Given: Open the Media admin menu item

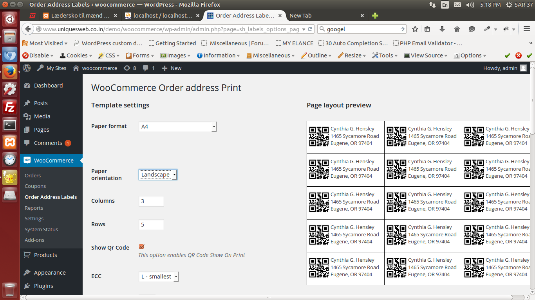Looking at the screenshot, I should pyautogui.click(x=51, y=116).
